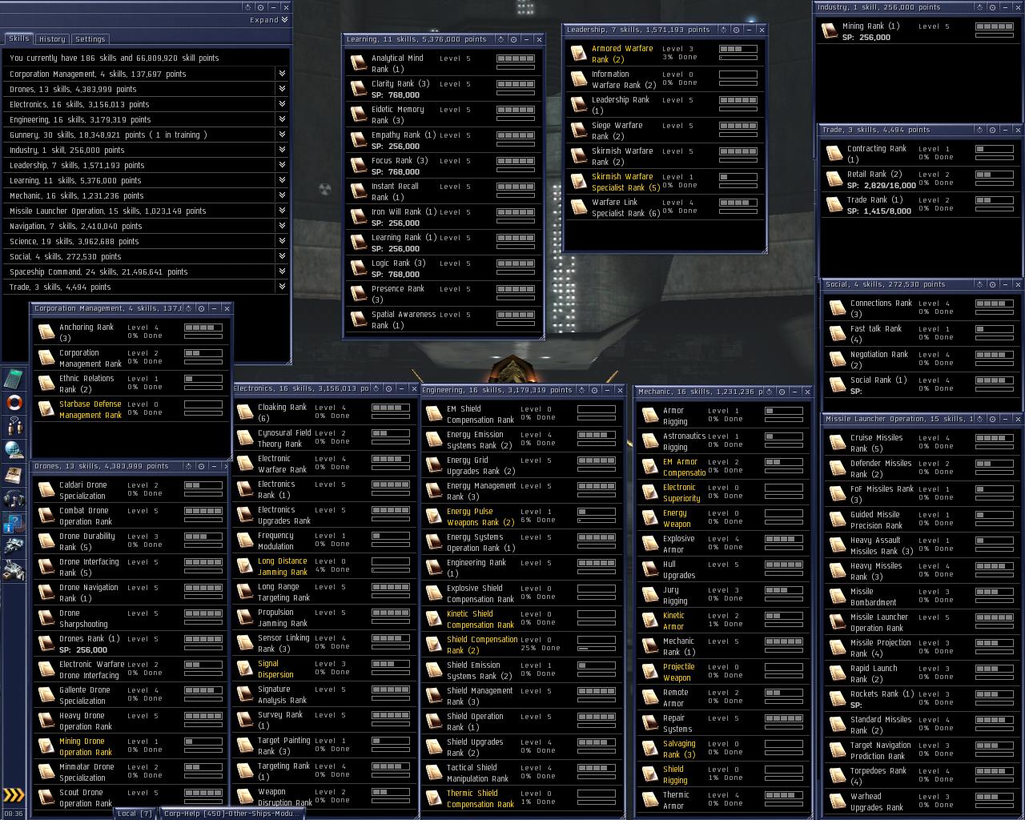Image resolution: width=1025 pixels, height=820 pixels.
Task: Expand the Trade skill group chevron
Action: pyautogui.click(x=282, y=287)
